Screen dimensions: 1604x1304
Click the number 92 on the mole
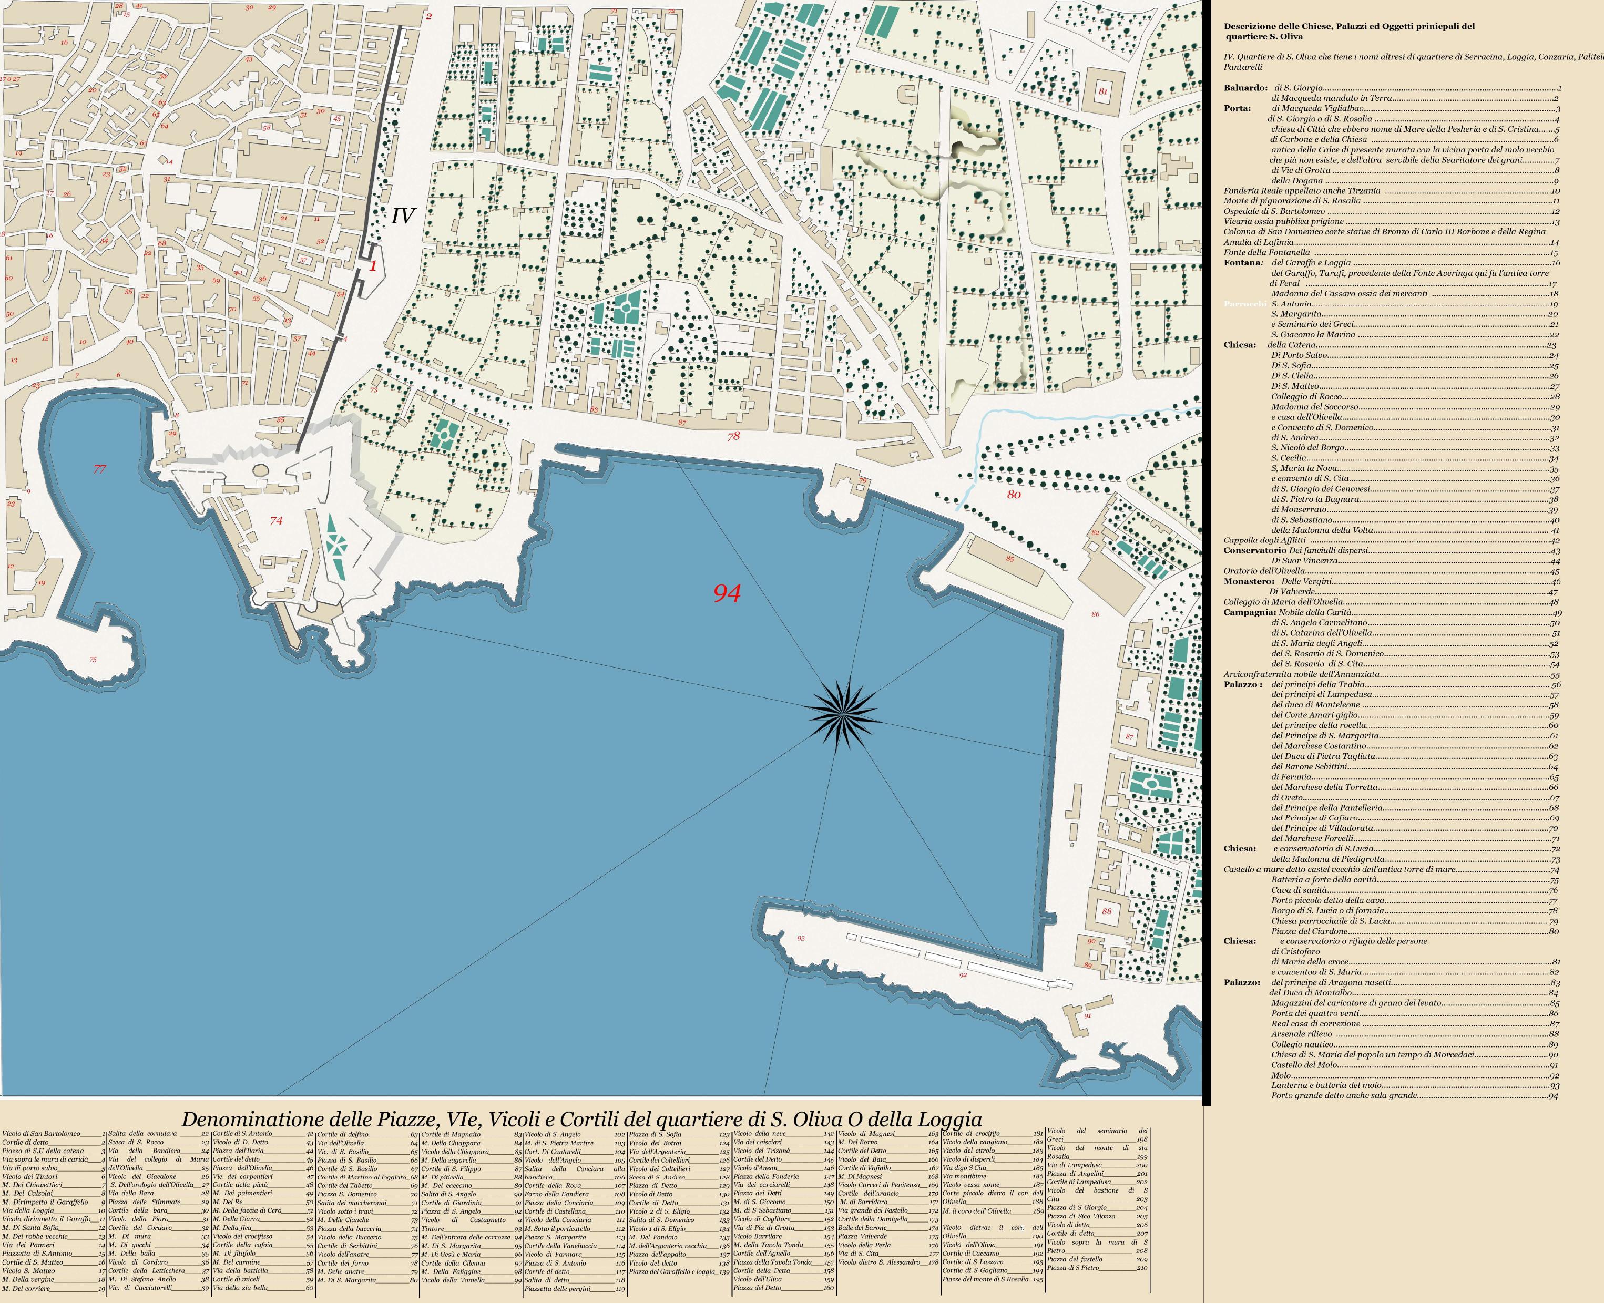pos(963,975)
